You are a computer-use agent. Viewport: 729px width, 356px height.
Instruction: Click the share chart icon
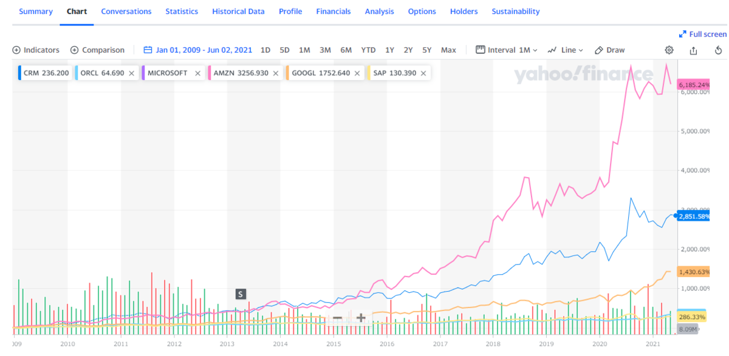(x=694, y=50)
